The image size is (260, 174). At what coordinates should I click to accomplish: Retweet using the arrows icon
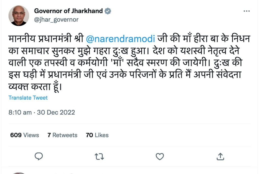point(99,156)
